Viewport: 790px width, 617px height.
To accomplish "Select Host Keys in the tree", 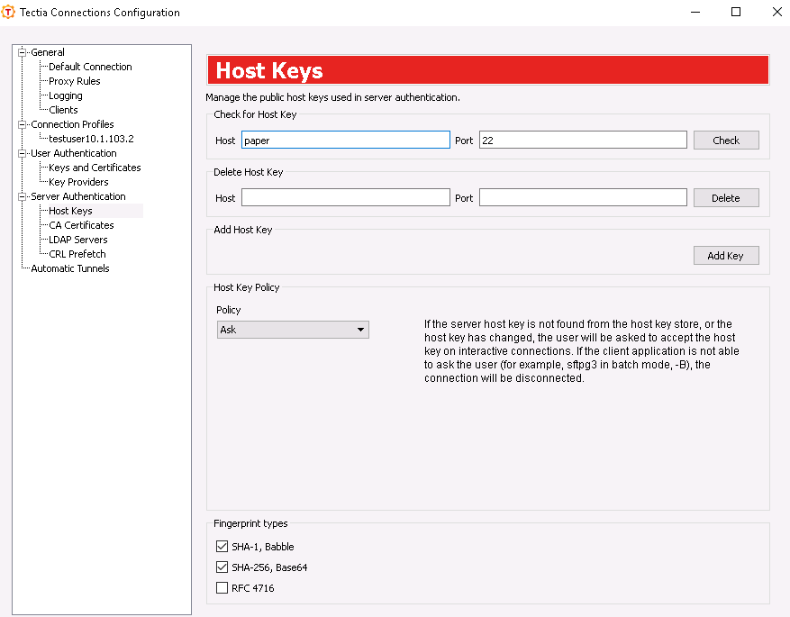I will click(70, 211).
